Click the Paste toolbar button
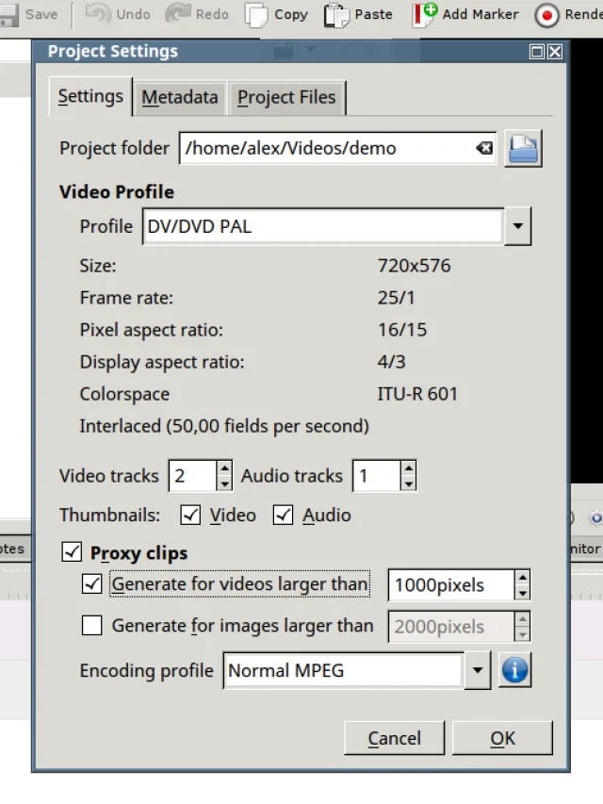603x804 pixels. (358, 14)
